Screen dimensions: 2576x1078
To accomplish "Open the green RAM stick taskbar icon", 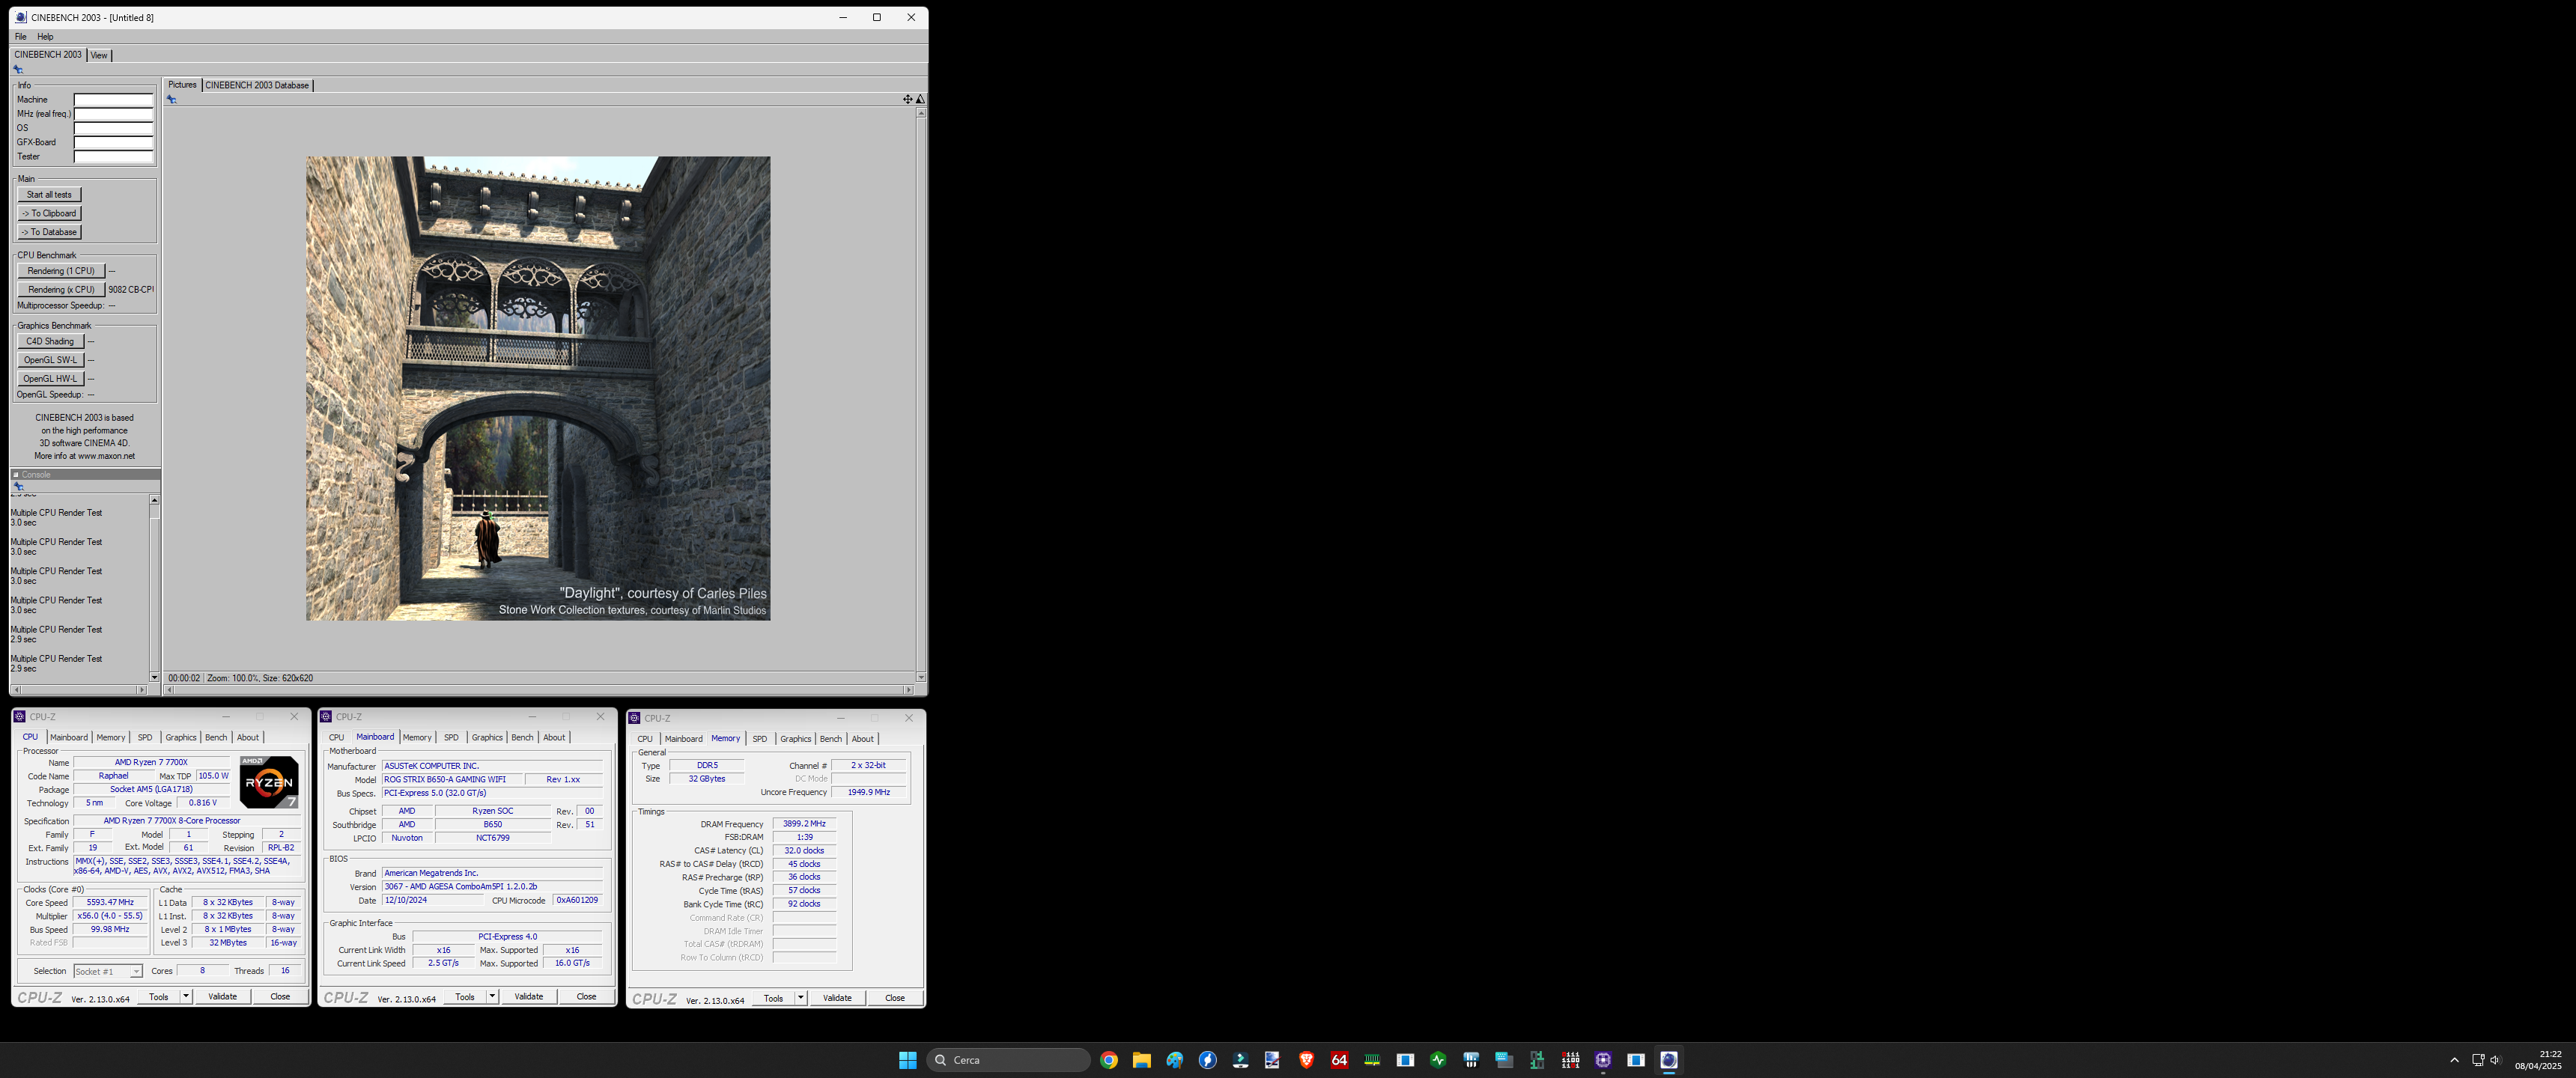I will click(1372, 1060).
